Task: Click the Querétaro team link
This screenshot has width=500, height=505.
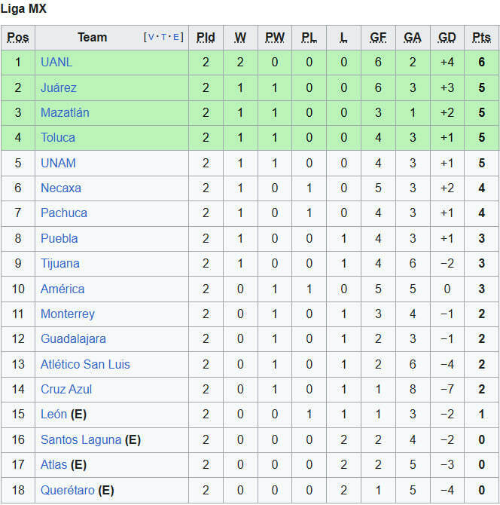Action: tap(68, 490)
